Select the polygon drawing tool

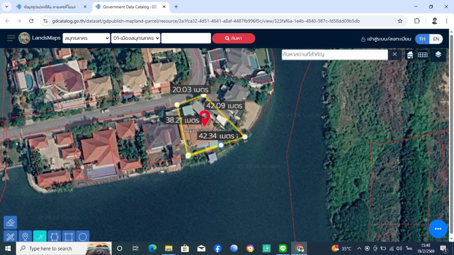pos(54,236)
